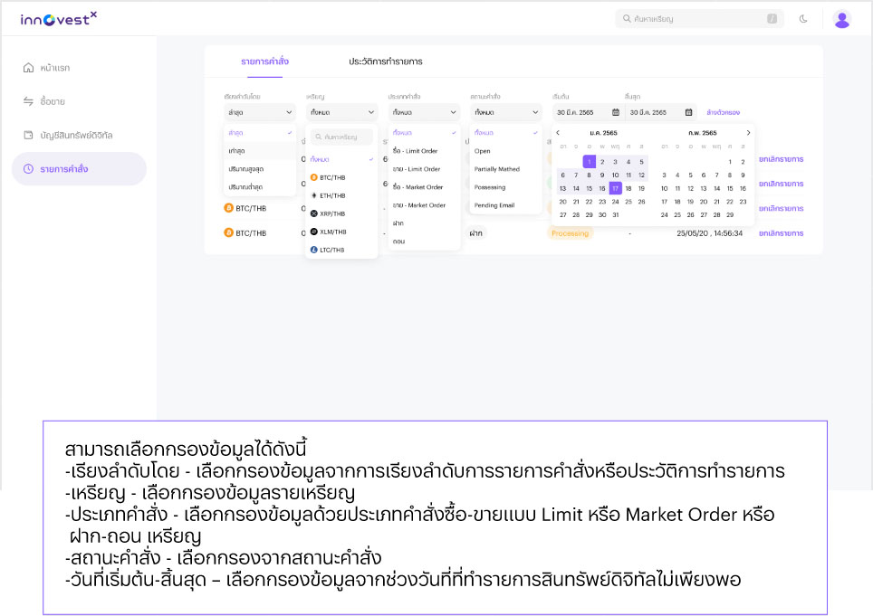Focus the coin search field inside the dropdown
This screenshot has width=873, height=616.
(x=341, y=137)
